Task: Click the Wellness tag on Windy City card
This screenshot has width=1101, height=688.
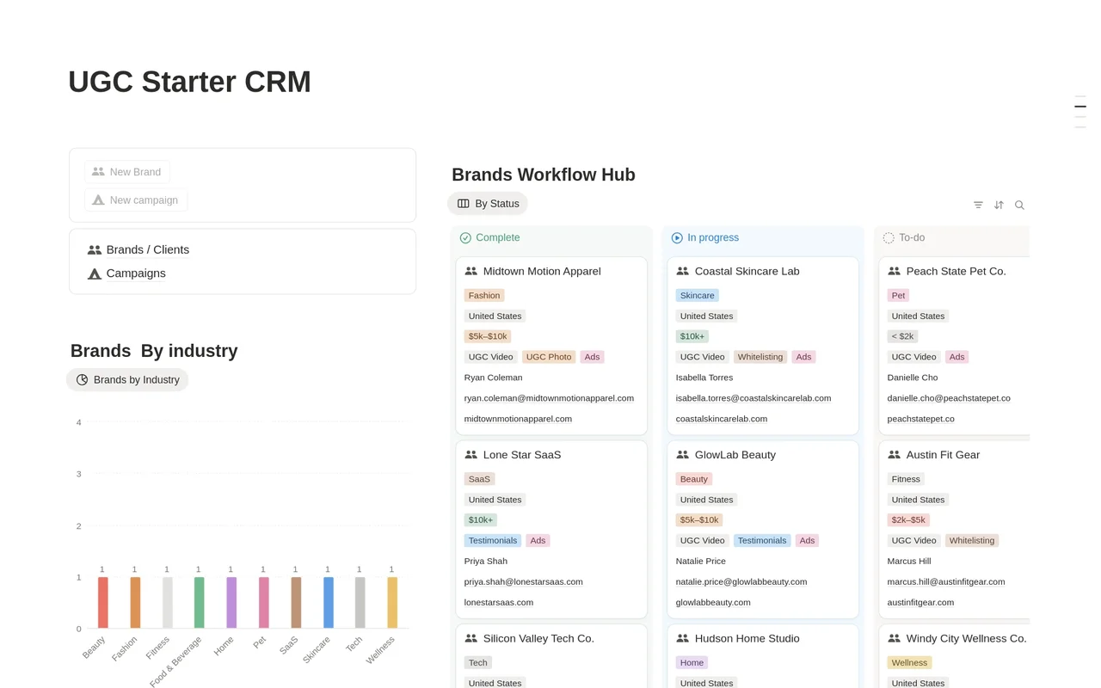Action: tap(909, 663)
